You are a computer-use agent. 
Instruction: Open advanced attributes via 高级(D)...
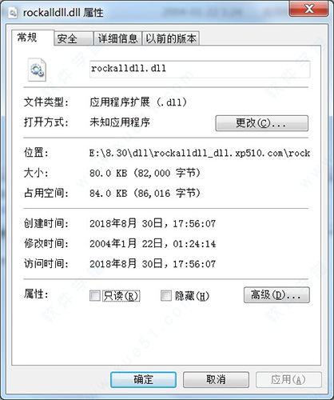pyautogui.click(x=276, y=295)
